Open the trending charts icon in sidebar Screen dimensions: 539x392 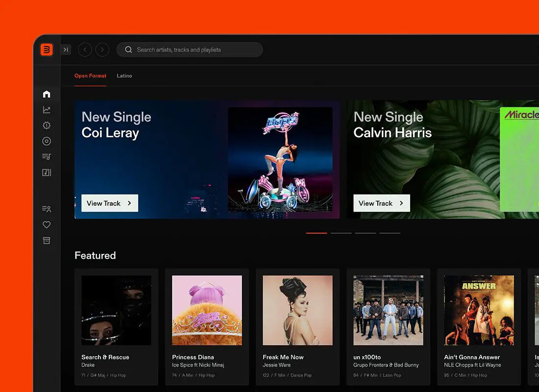click(47, 110)
